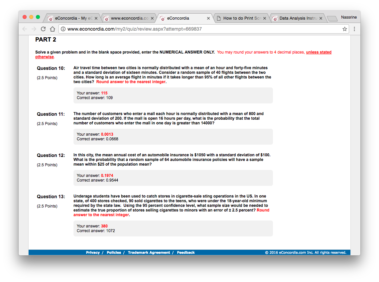Bookmark this page with the star icon

(x=345, y=29)
